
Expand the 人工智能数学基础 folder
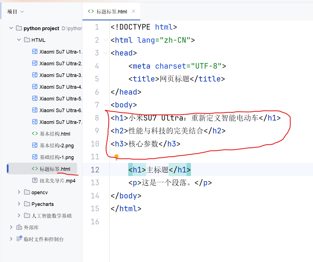pos(19,216)
